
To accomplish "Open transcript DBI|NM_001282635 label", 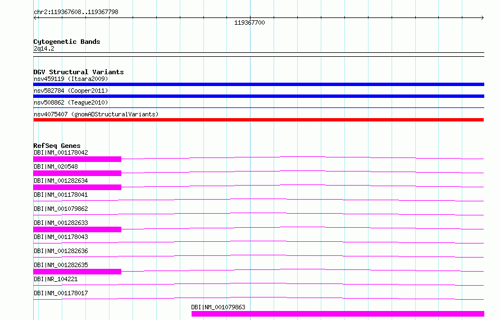I will click(61, 265).
